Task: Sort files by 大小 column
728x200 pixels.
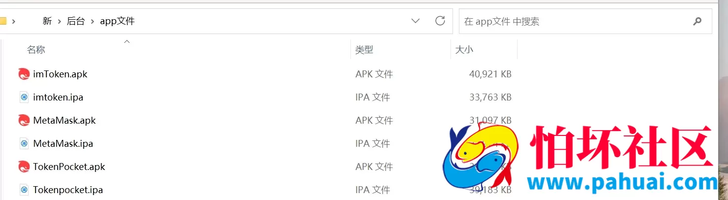Action: tap(464, 50)
